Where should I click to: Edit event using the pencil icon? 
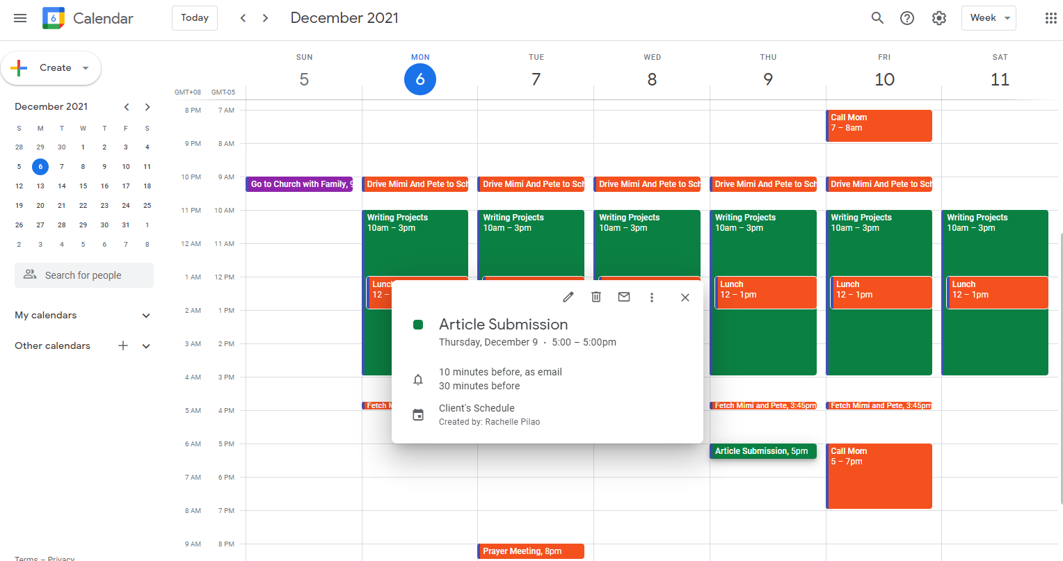[x=568, y=297]
